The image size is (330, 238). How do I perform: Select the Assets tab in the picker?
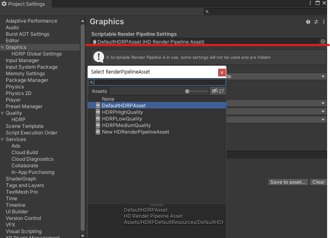(99, 91)
